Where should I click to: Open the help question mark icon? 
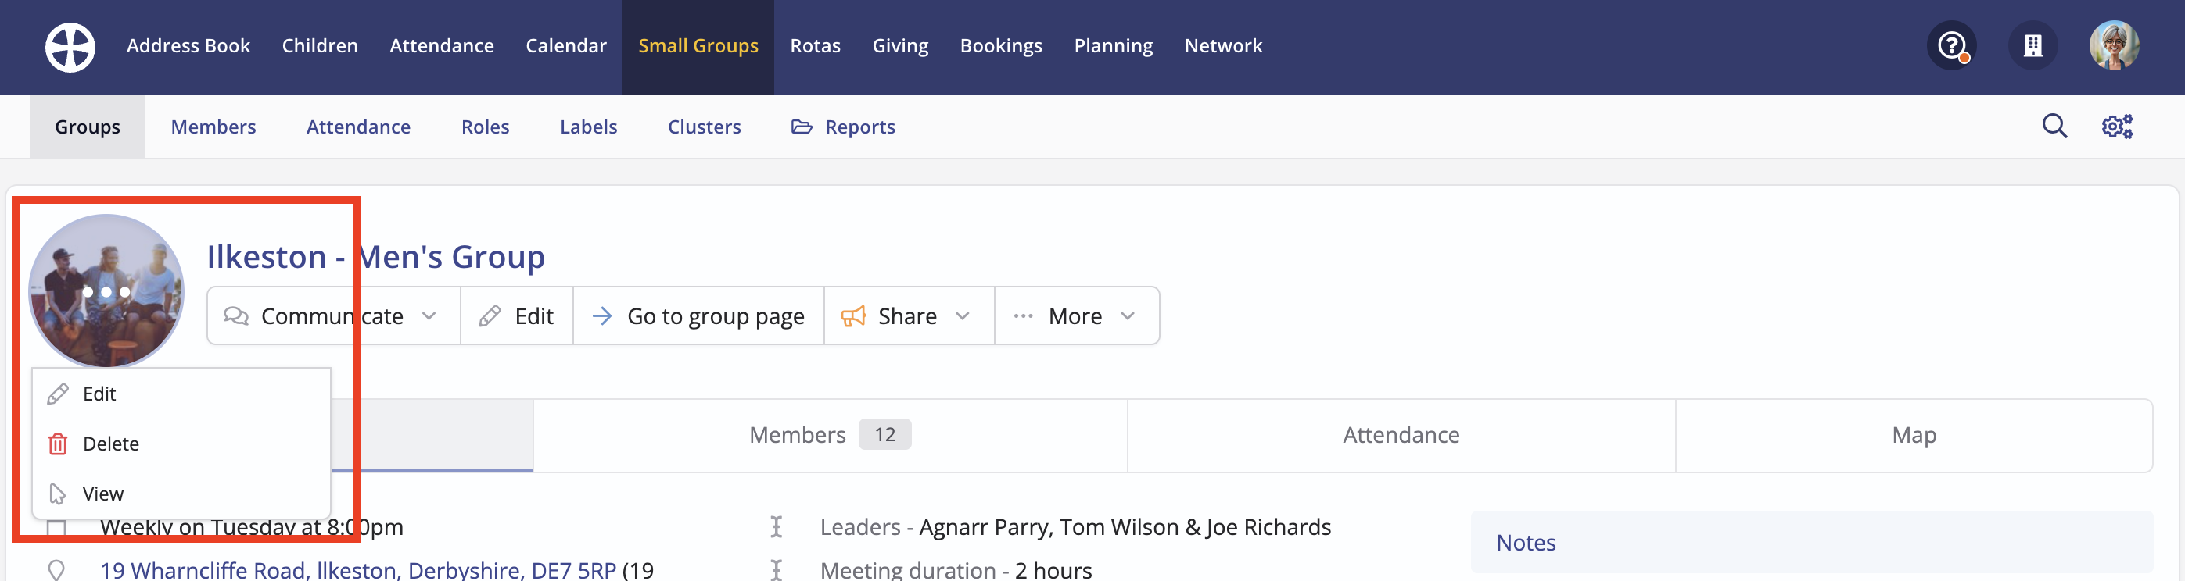pyautogui.click(x=1952, y=46)
